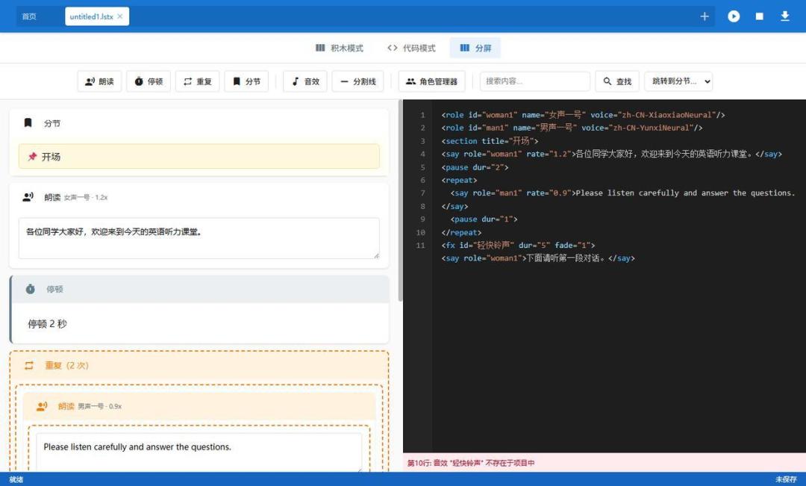Viewport: 806px width, 486px height.
Task: Edit the Please listen carefully text area
Action: (x=199, y=452)
